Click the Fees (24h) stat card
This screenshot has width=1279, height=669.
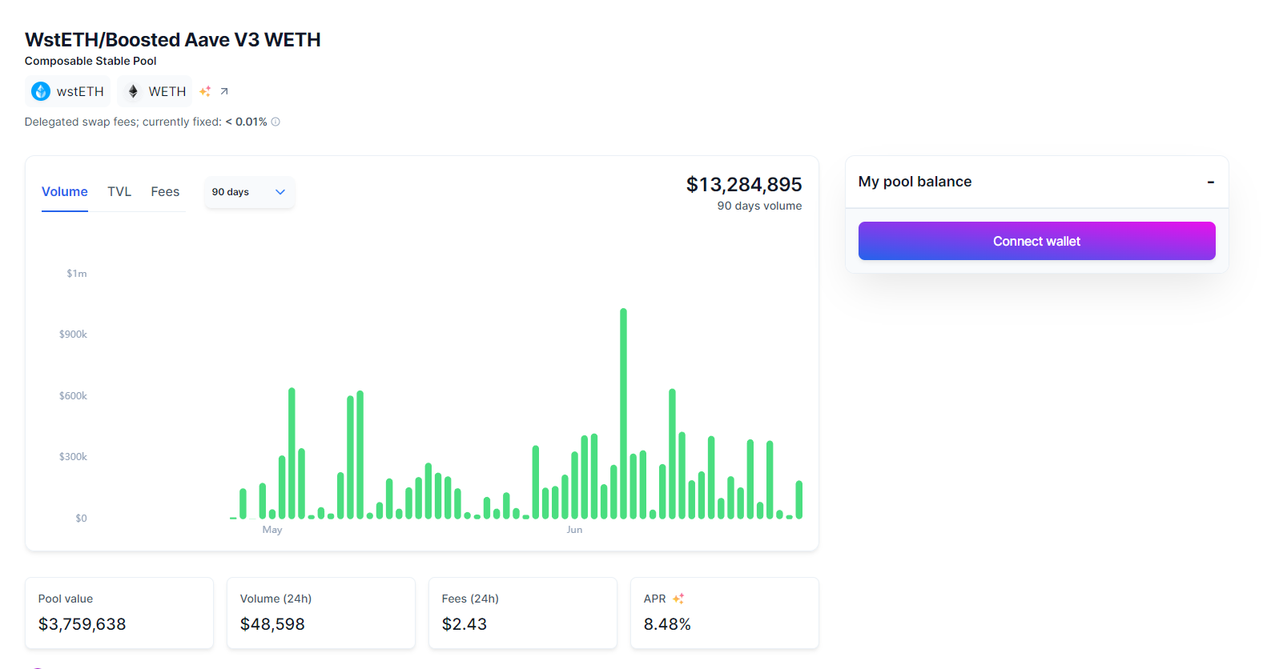522,612
